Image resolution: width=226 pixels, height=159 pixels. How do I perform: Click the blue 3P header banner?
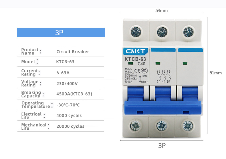(61, 32)
